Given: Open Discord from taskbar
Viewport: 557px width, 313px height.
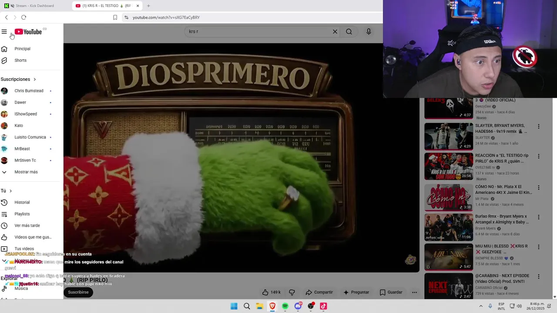Looking at the screenshot, I should coord(298,306).
